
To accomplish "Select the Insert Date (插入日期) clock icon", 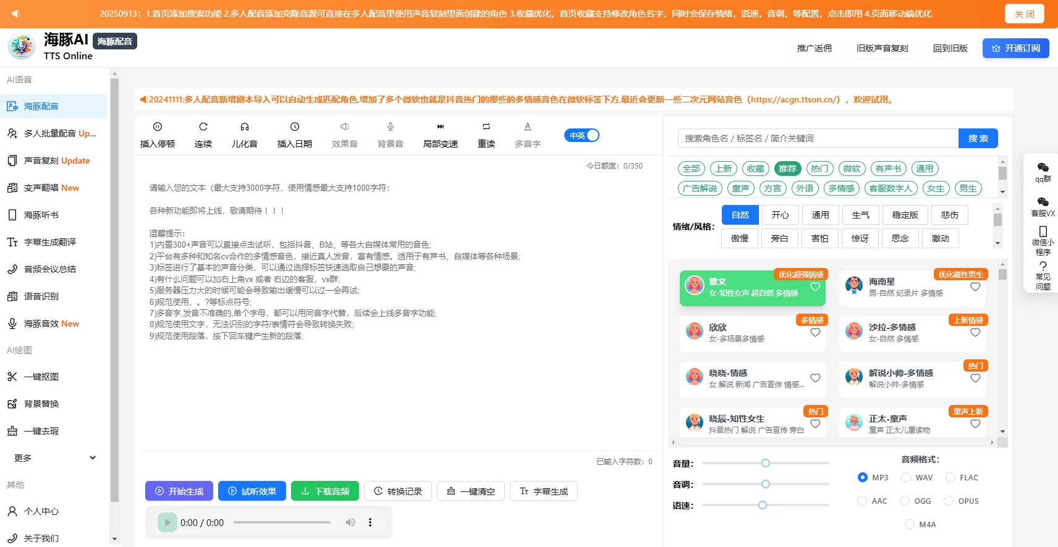I will pyautogui.click(x=295, y=127).
